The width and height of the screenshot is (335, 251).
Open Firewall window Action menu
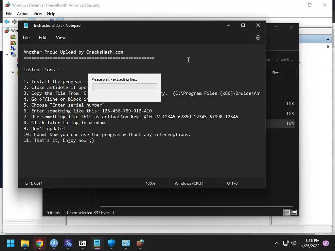click(23, 14)
